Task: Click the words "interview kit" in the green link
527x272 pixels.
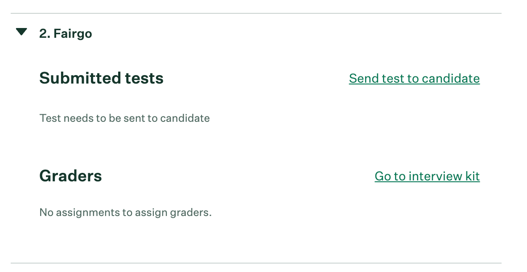Action: click(x=444, y=176)
